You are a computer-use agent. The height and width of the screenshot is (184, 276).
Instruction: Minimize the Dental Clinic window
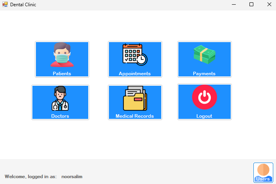[x=234, y=4]
